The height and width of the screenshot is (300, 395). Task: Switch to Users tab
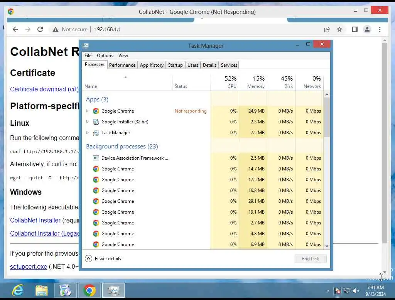click(x=193, y=65)
